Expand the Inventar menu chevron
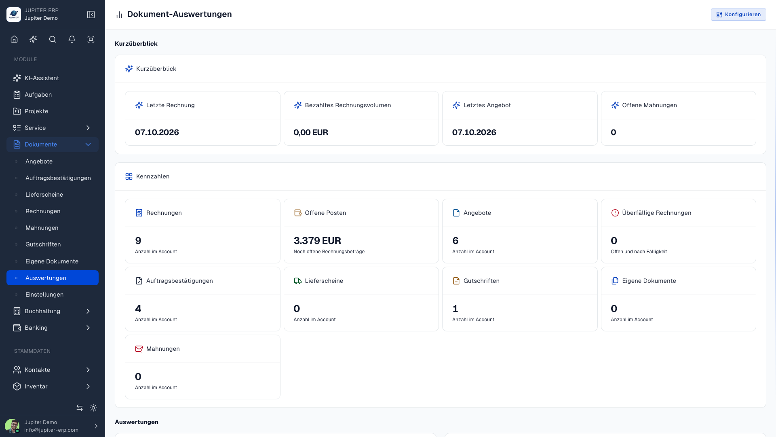Screen dimensions: 776x437 (x=88, y=386)
